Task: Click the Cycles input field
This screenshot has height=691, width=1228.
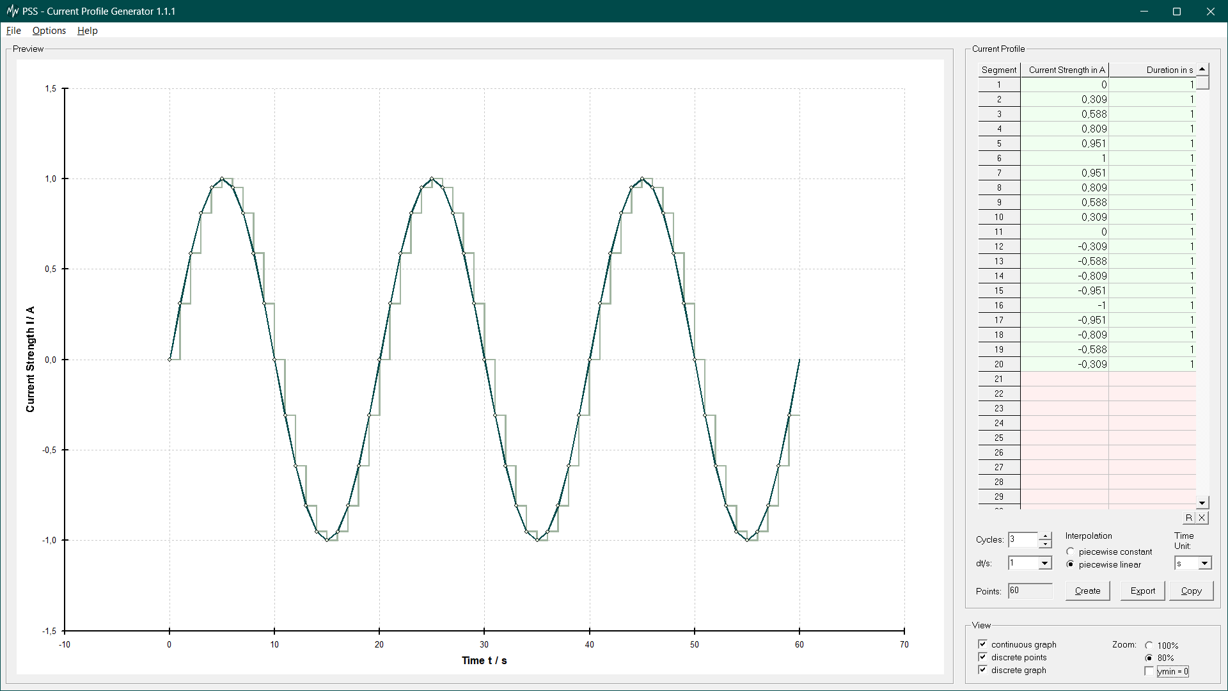Action: pos(1023,539)
